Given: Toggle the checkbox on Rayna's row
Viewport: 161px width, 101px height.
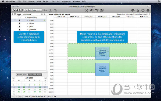Looking at the screenshot, I should 15,20.
